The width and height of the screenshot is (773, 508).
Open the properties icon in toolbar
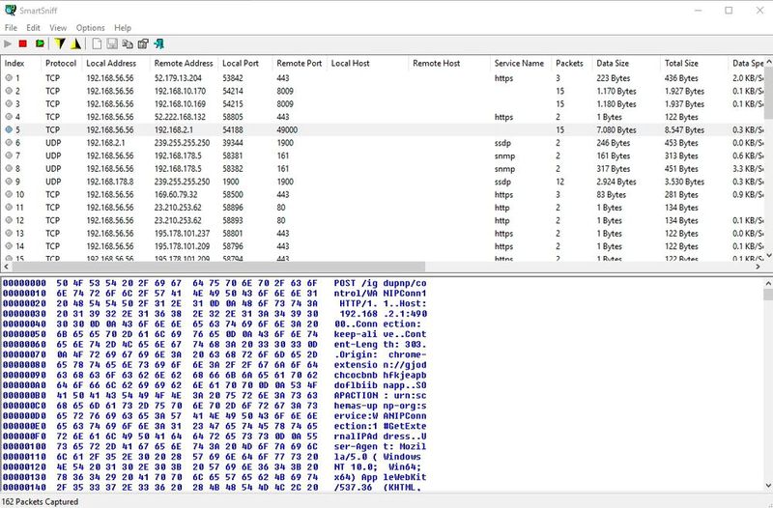pos(143,43)
